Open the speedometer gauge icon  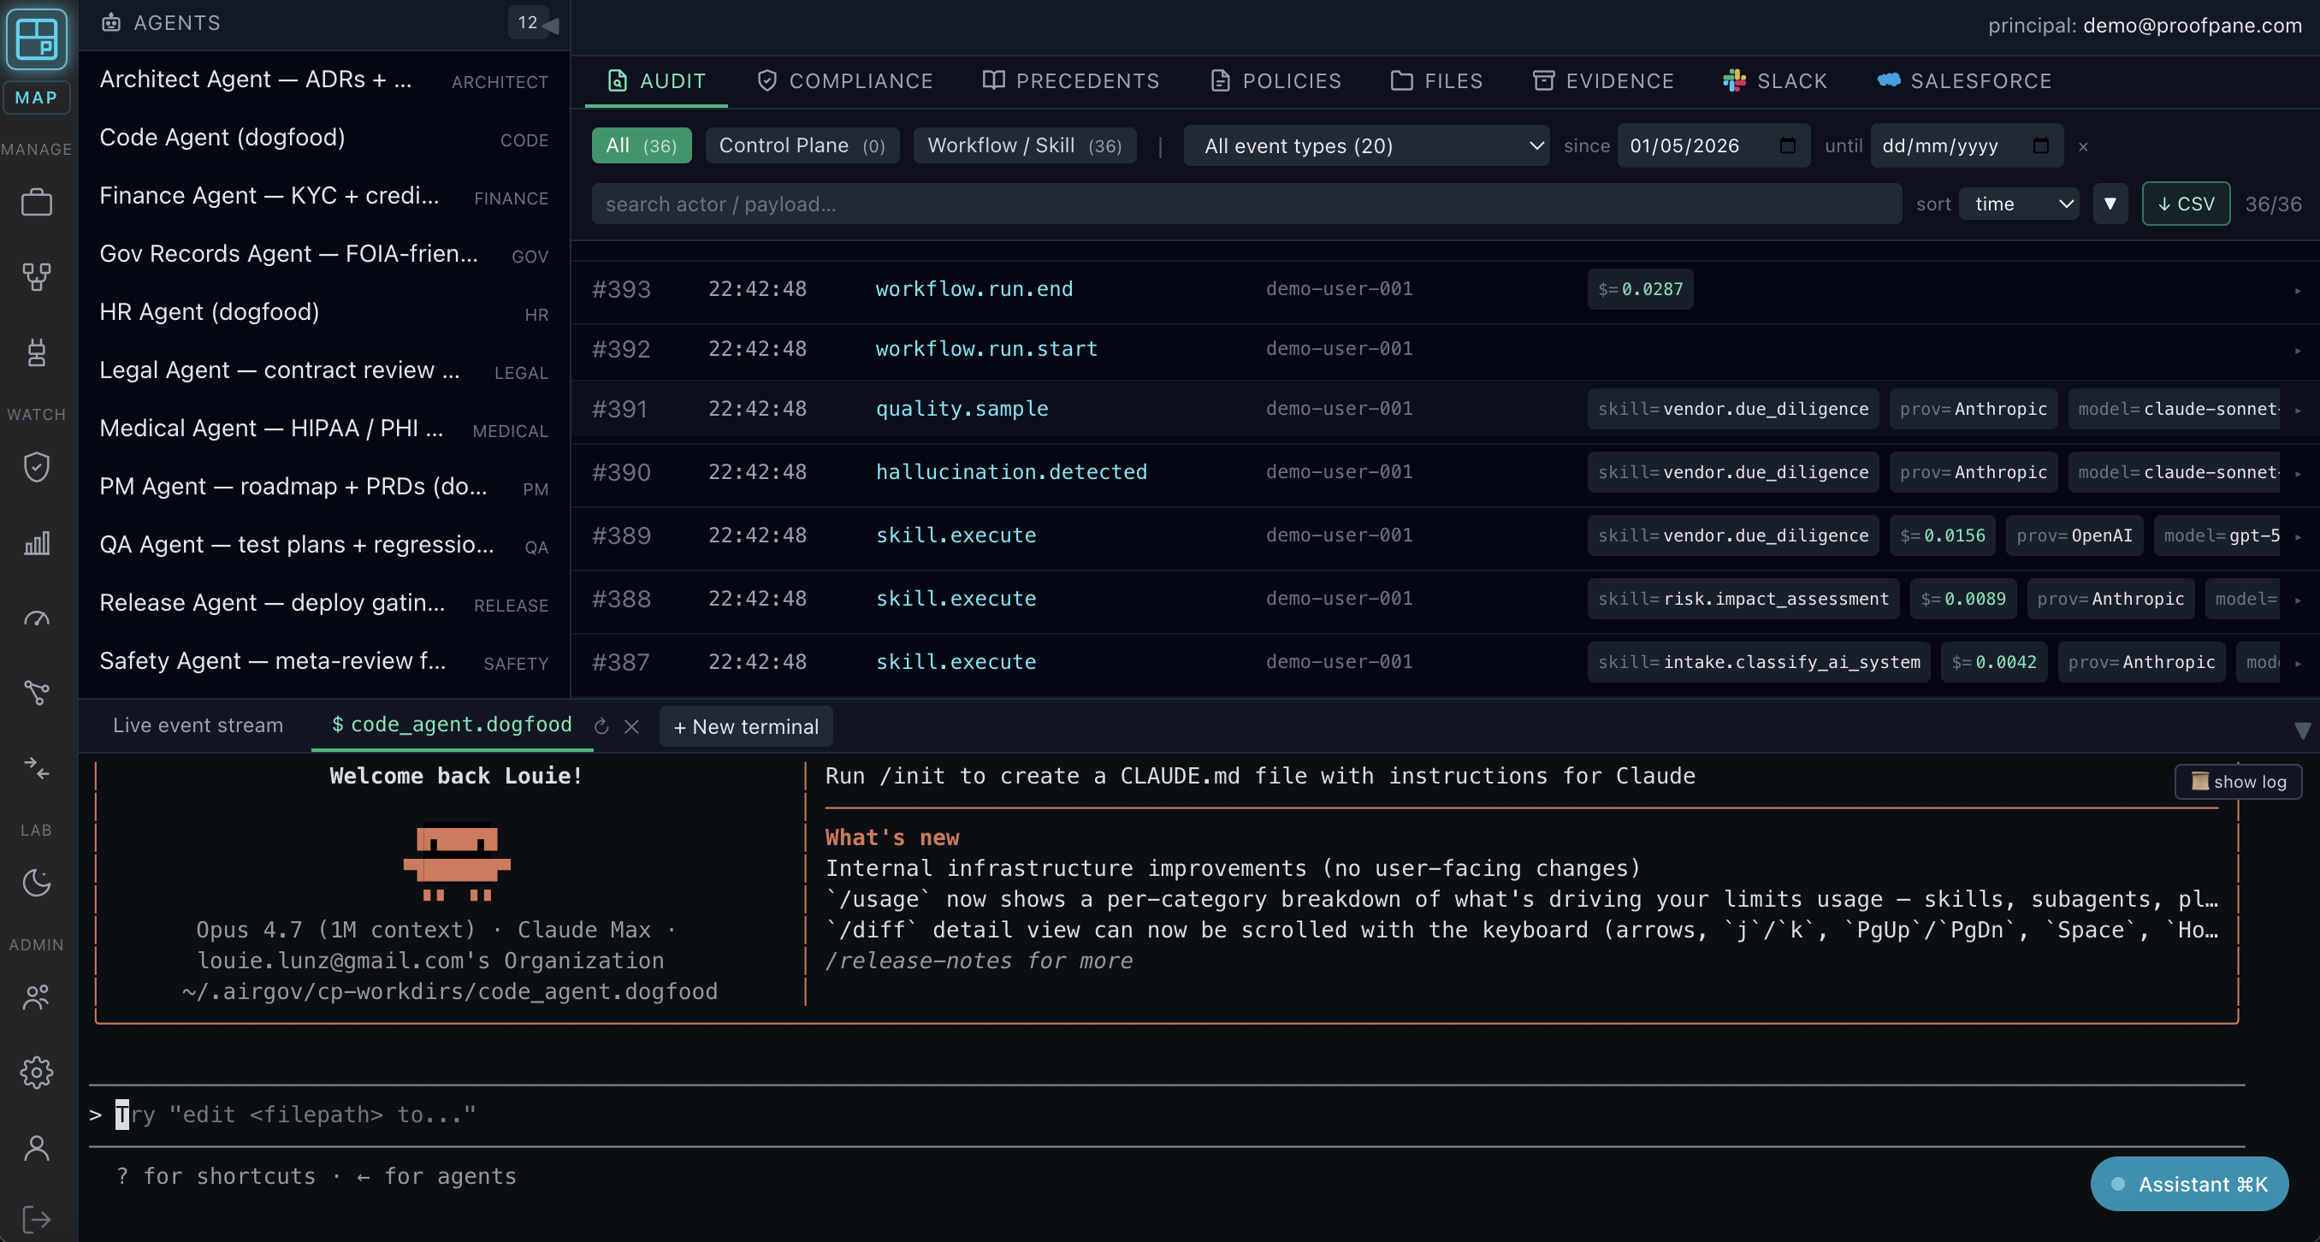point(36,618)
